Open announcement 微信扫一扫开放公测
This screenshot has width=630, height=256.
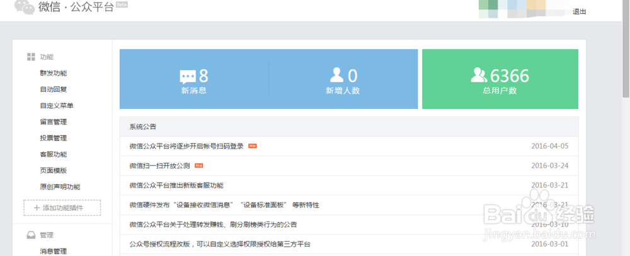pos(159,165)
